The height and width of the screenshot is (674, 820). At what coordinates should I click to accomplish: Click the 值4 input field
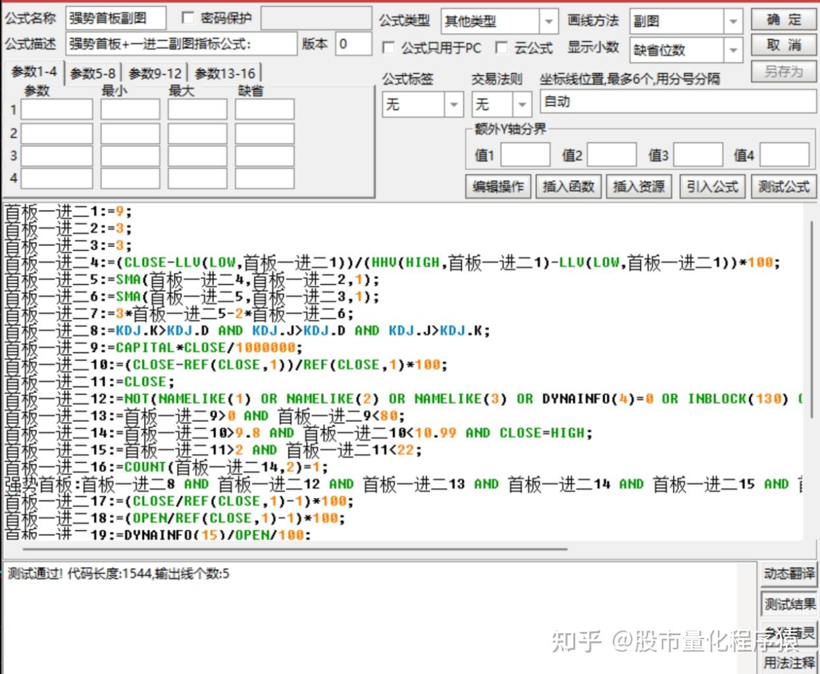point(784,155)
